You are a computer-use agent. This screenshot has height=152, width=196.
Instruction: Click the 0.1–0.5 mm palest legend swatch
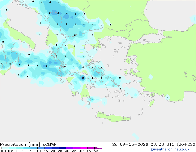5,148
